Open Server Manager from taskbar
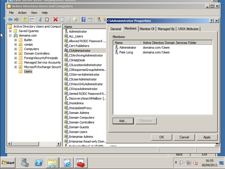 [25, 163]
